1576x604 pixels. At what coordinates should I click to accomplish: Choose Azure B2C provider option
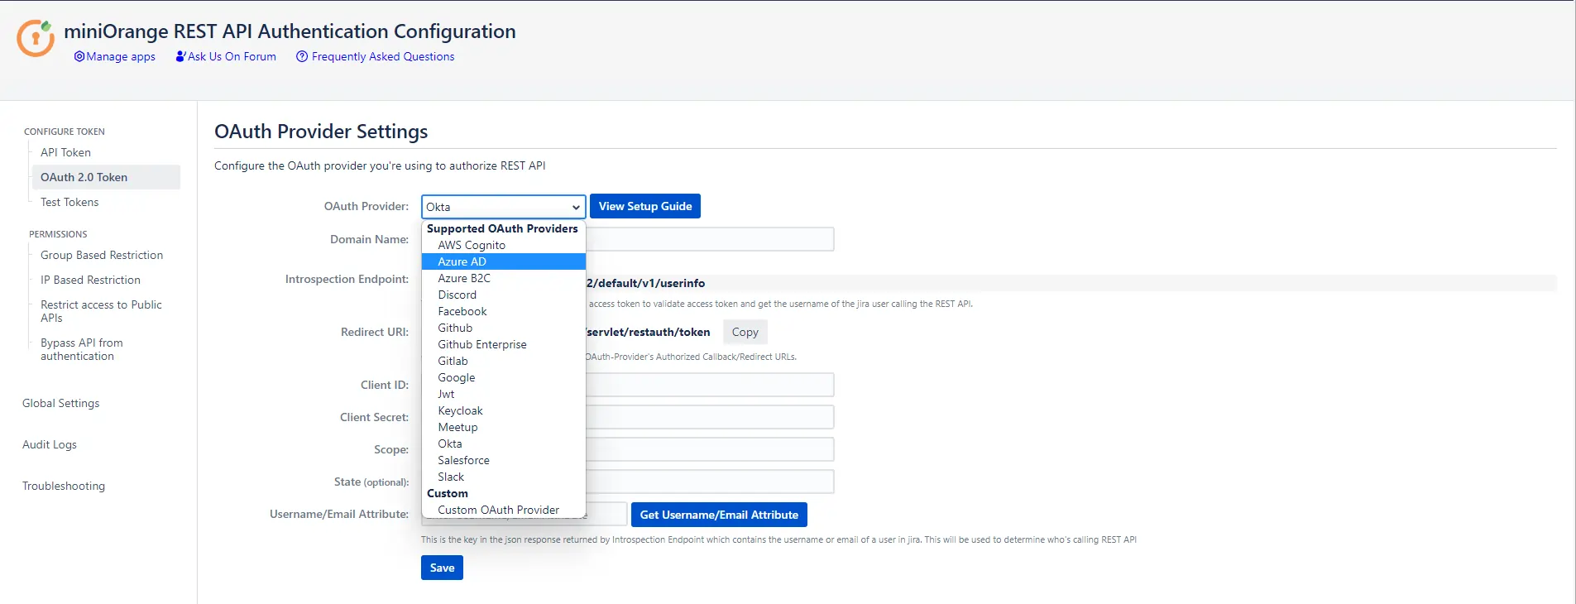503,278
